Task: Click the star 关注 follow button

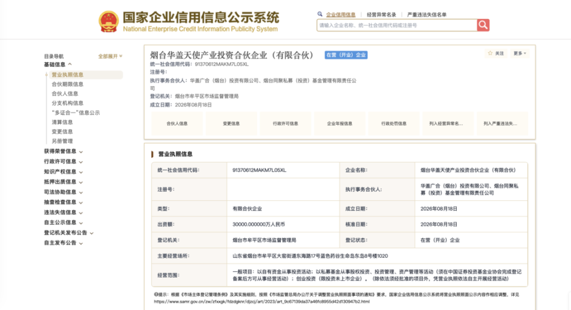Action: coord(496,53)
